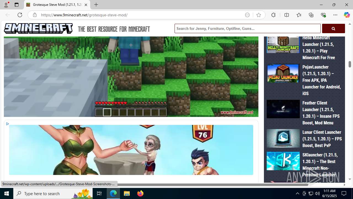353x199 pixels.
Task: Open SKlauncher article link
Action: pyautogui.click(x=320, y=165)
